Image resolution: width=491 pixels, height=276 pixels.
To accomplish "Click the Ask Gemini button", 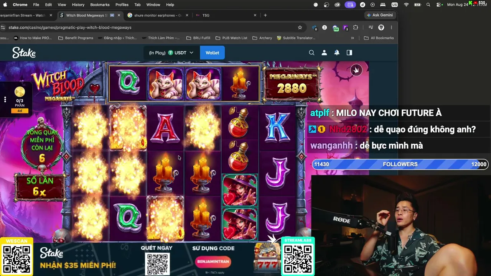I will (380, 15).
